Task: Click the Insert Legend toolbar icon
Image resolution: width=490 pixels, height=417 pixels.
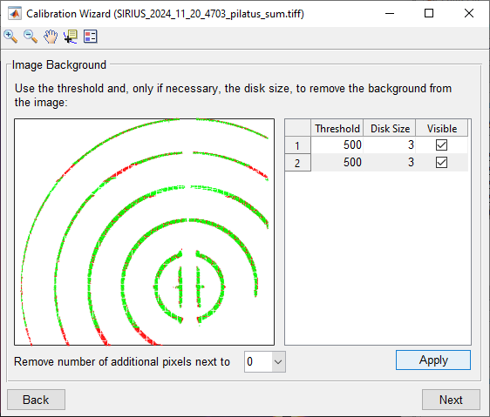Action: click(x=91, y=37)
